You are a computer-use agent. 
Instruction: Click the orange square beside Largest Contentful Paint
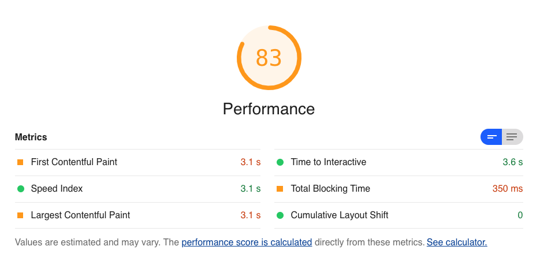tap(20, 215)
